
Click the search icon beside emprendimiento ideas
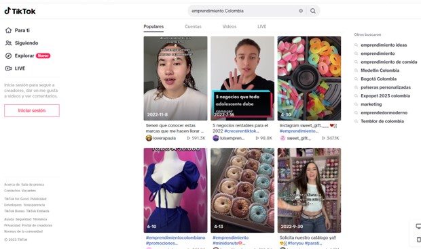pos(356,45)
